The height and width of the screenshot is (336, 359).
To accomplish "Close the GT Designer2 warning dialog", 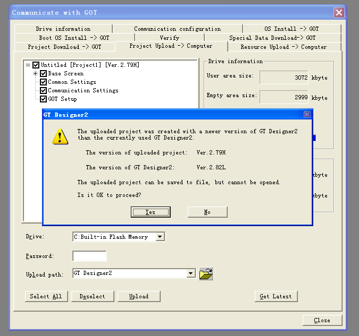I will [307, 114].
